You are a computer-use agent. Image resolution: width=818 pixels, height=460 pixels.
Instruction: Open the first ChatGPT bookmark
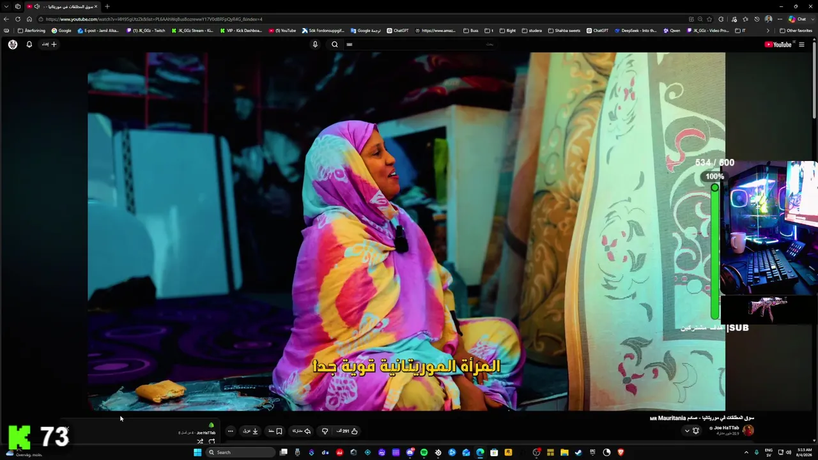(397, 31)
